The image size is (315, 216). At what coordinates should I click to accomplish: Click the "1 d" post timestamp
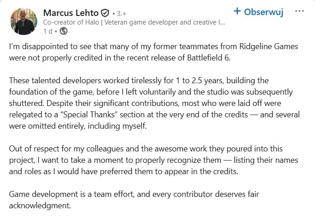[x=48, y=31]
